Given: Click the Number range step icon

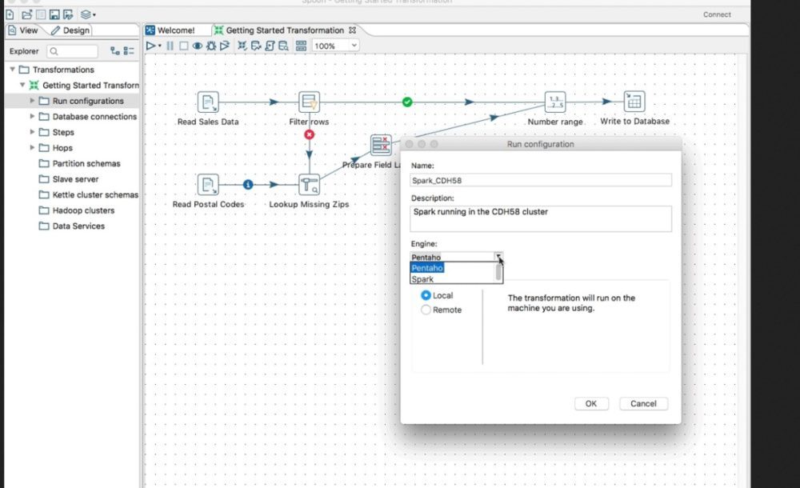Looking at the screenshot, I should tap(554, 102).
